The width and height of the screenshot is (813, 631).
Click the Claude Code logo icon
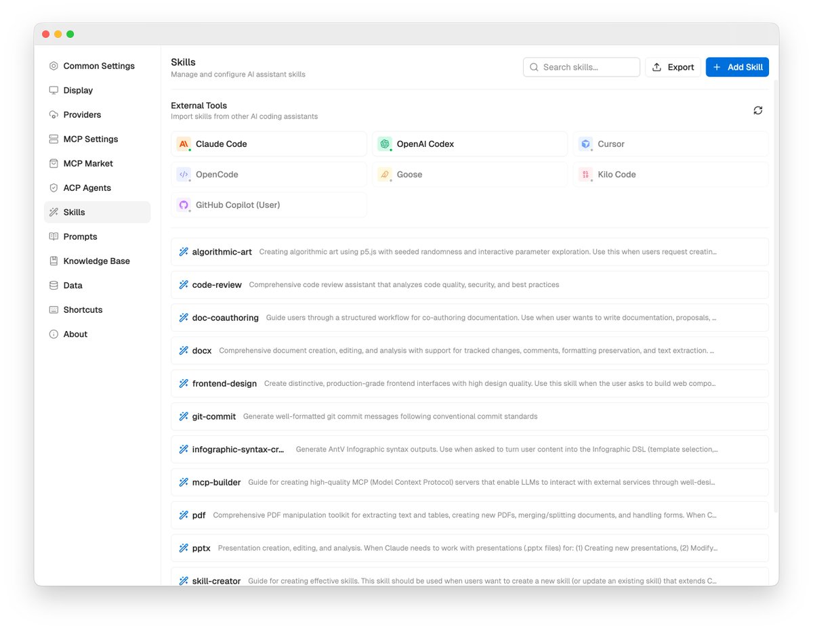click(184, 144)
